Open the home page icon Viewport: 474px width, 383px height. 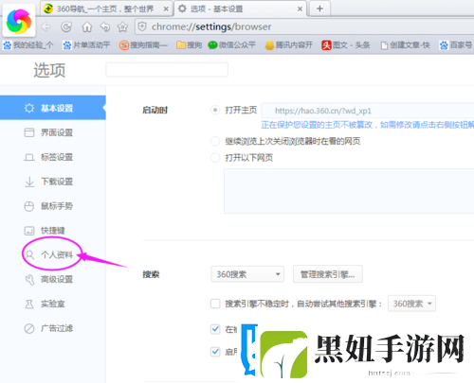(86, 27)
